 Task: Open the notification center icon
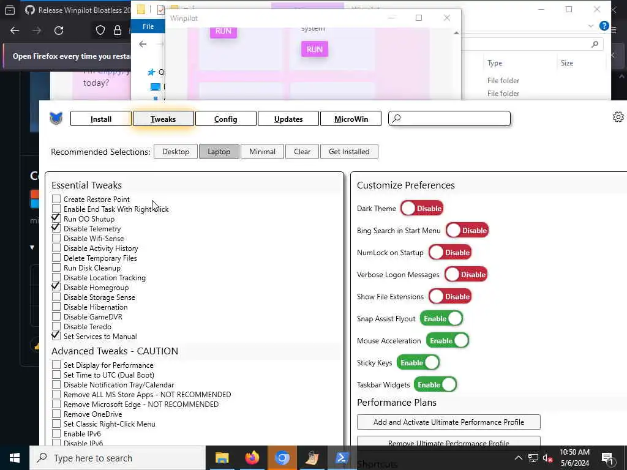[607, 458]
